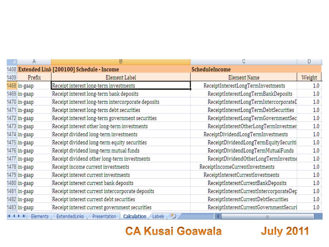329x247 pixels.
Task: Click cell ReceiptDividendLongTermMutualFunds
Action: pyautogui.click(x=244, y=151)
